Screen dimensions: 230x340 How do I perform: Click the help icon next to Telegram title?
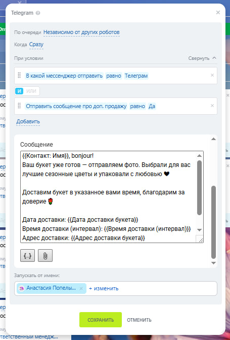click(38, 13)
